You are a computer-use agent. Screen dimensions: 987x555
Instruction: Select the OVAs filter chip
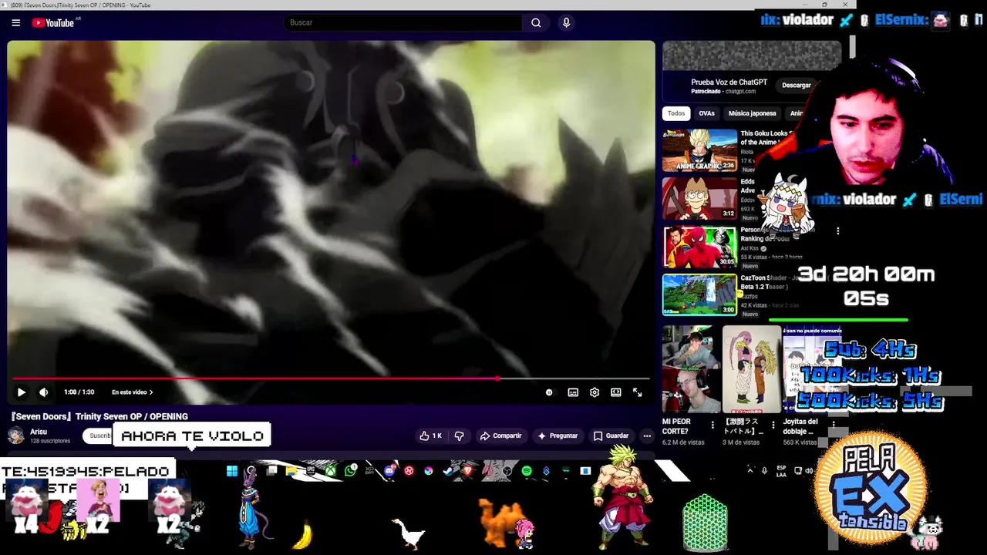(x=706, y=113)
